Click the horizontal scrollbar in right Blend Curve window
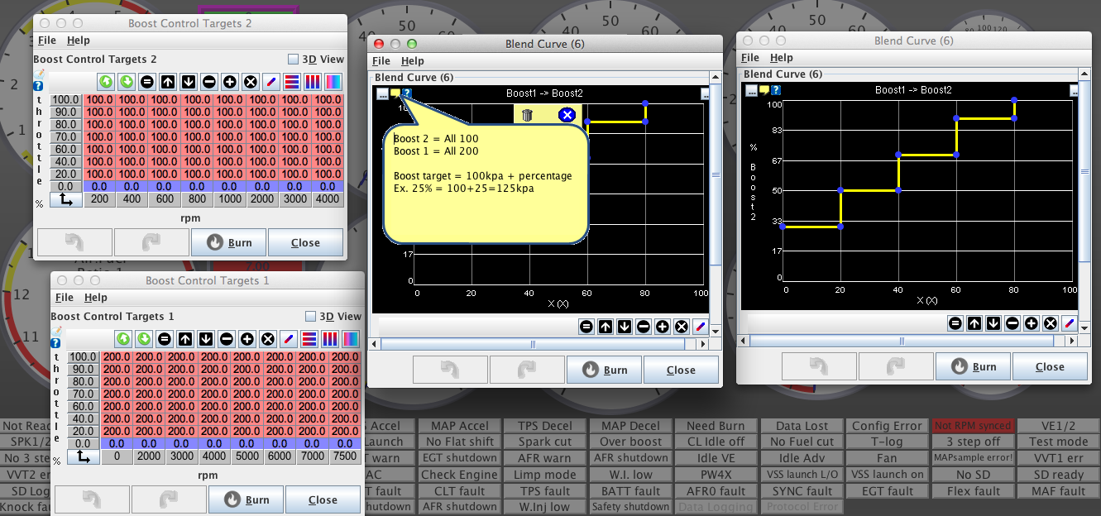Screen dimensions: 1101x516 tap(902, 341)
